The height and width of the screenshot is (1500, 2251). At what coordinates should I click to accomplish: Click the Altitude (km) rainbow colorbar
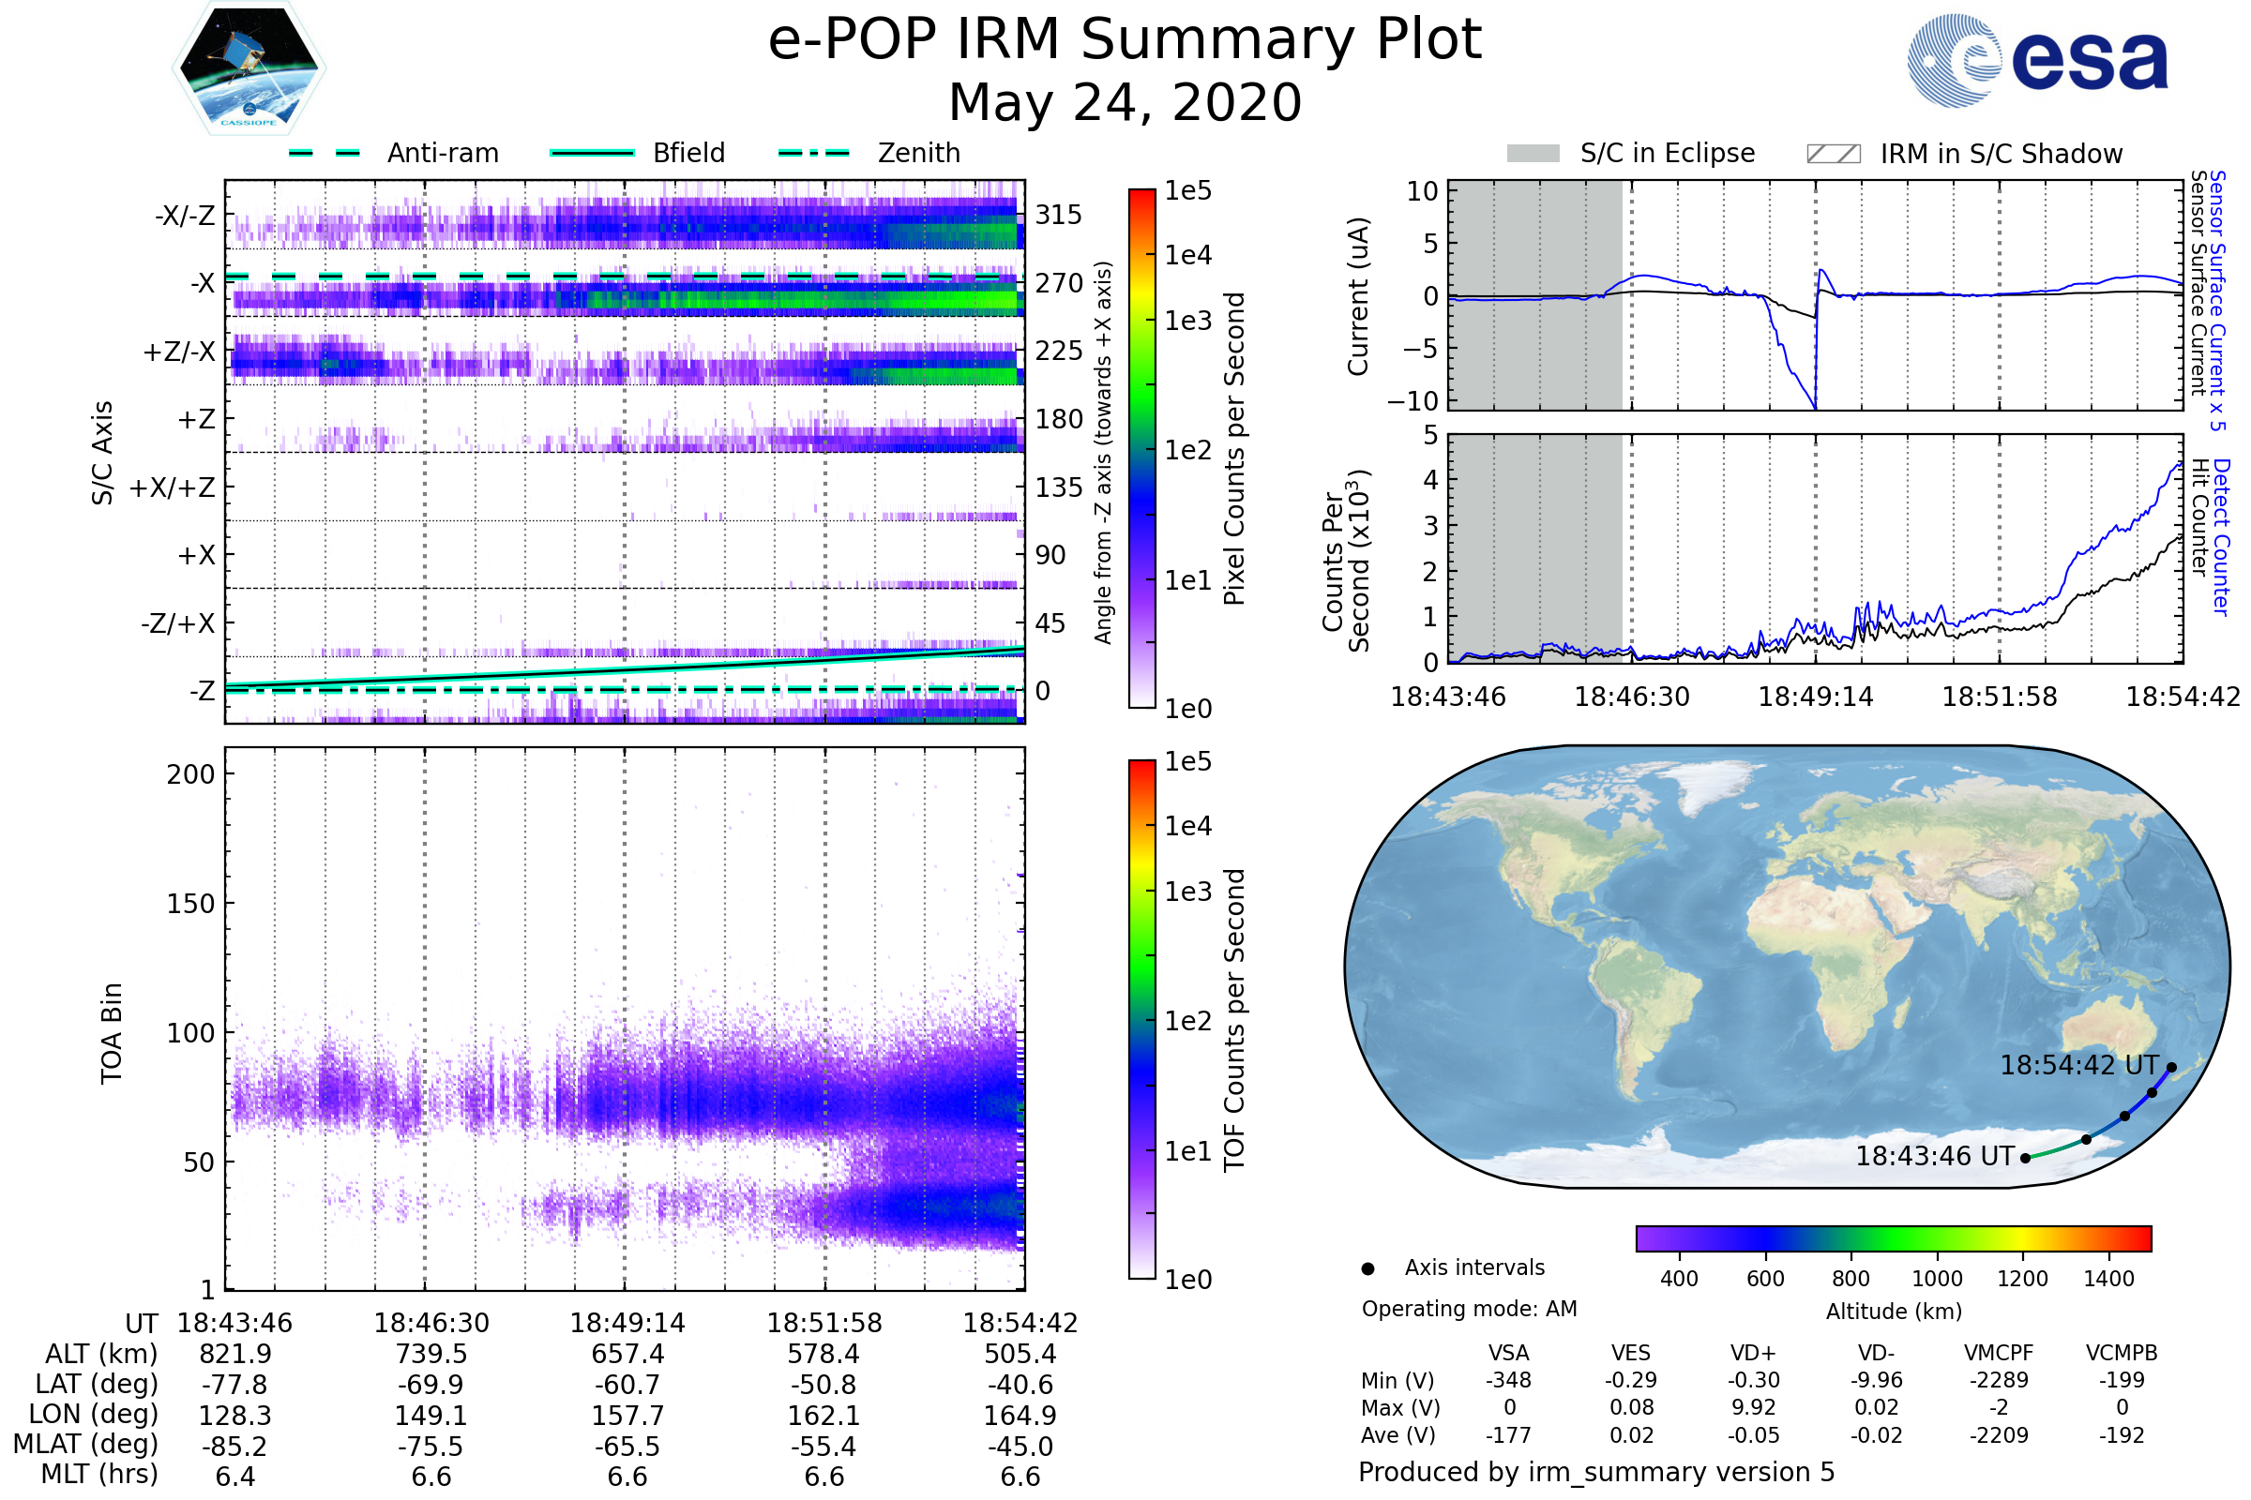pos(1893,1237)
